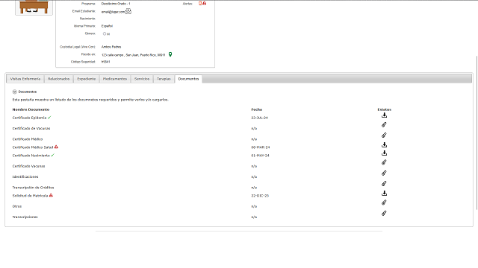Switch to the Terapias tab
This screenshot has height=268, width=478.
tap(164, 79)
